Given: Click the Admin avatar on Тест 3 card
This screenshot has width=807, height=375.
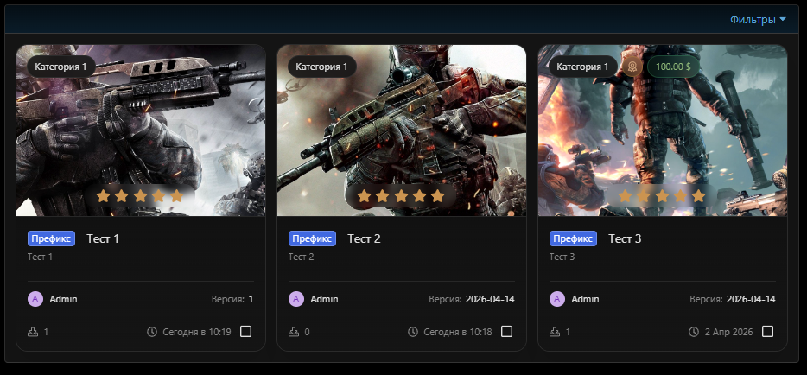Looking at the screenshot, I should pos(557,299).
